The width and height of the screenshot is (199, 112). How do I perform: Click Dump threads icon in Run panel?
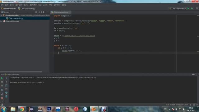click(x=2, y=90)
